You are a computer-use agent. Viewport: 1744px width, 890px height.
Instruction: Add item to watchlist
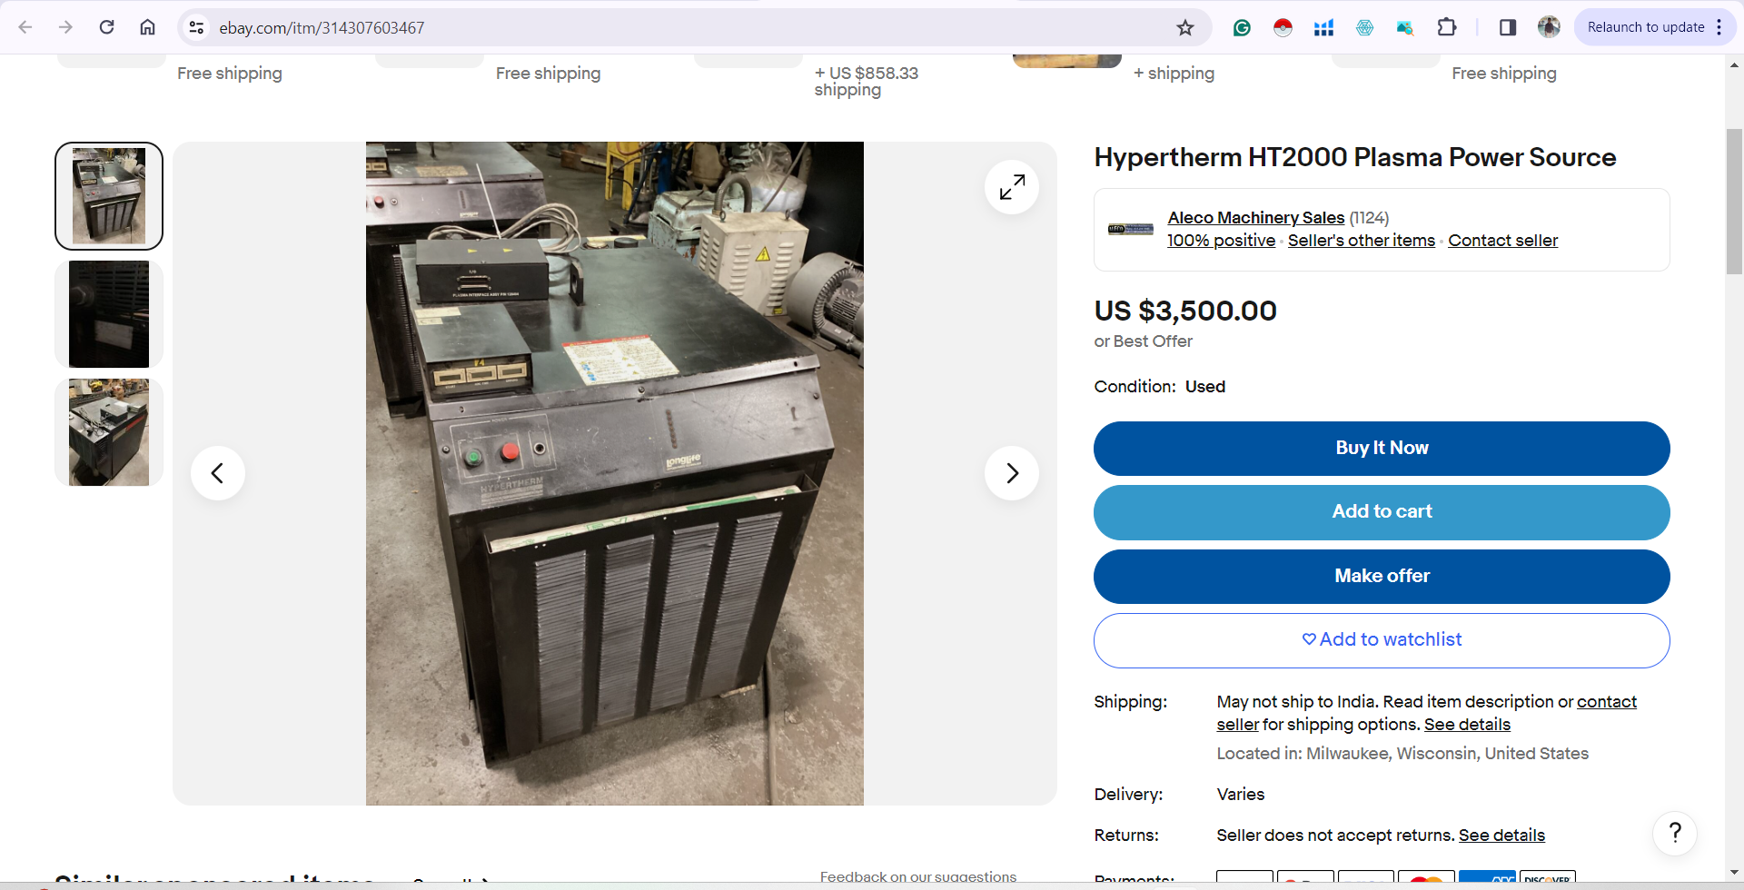[x=1382, y=640]
